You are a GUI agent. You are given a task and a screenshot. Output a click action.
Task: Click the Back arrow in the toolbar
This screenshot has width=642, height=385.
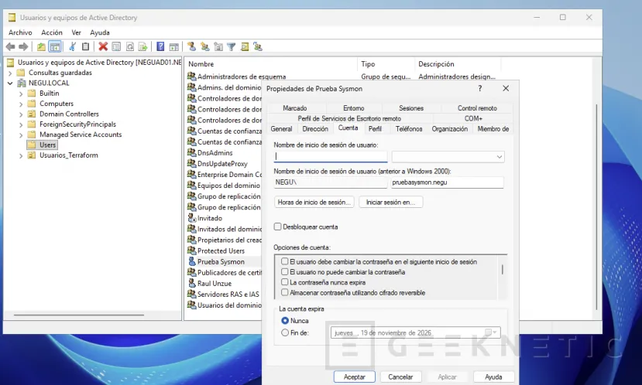(10, 47)
